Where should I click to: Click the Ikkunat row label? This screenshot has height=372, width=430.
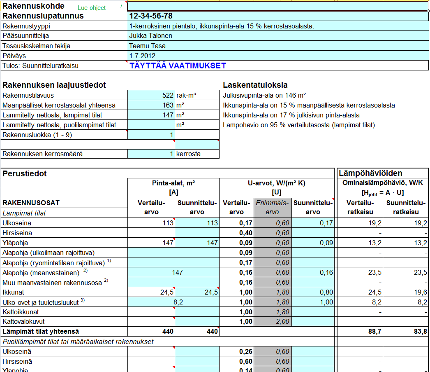13,292
